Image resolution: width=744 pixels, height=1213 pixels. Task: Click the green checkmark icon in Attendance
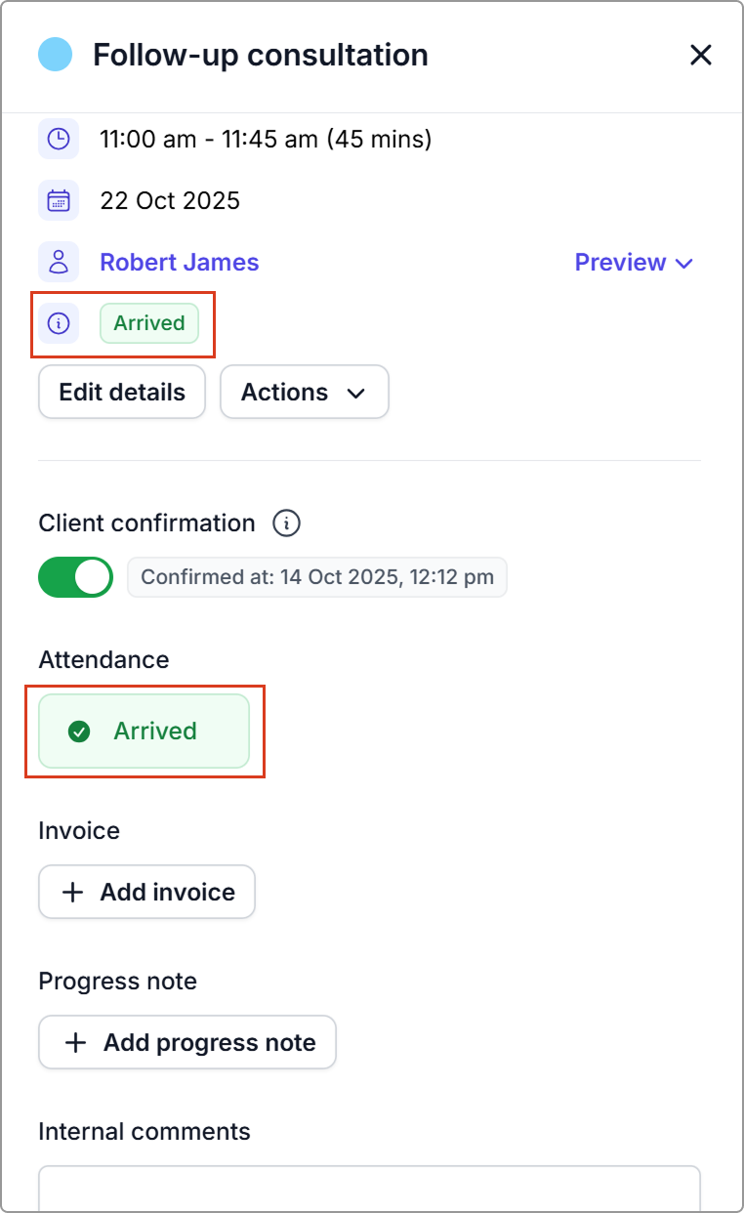(x=79, y=732)
